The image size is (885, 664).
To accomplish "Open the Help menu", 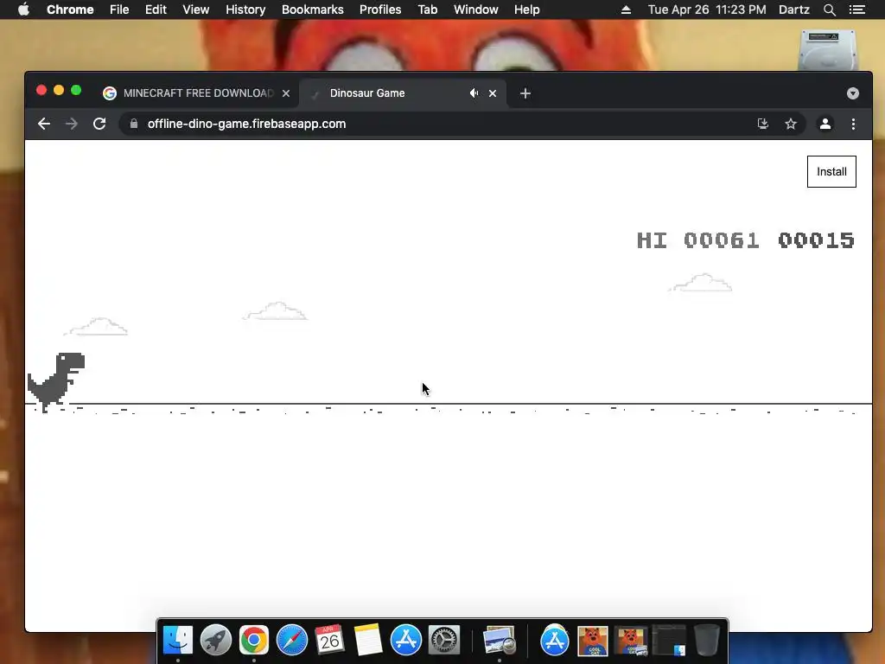I will [526, 10].
